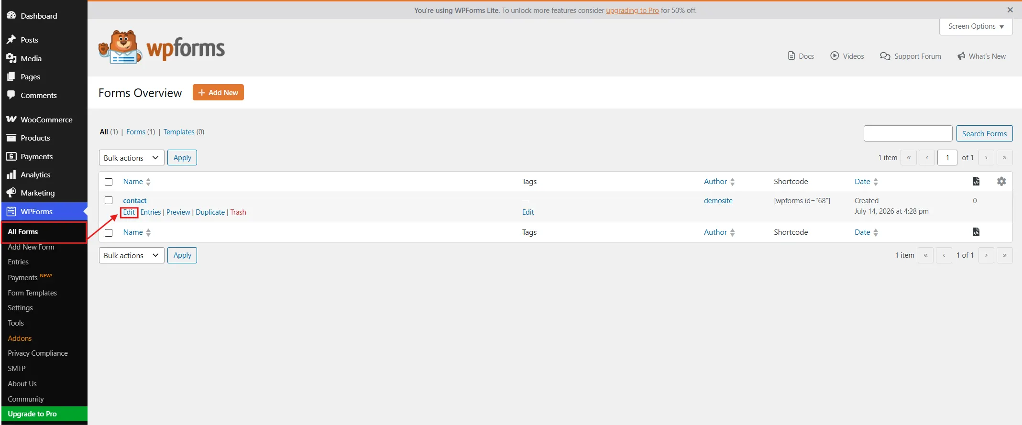Click the Payments dollar icon
The height and width of the screenshot is (425, 1022).
click(x=11, y=156)
